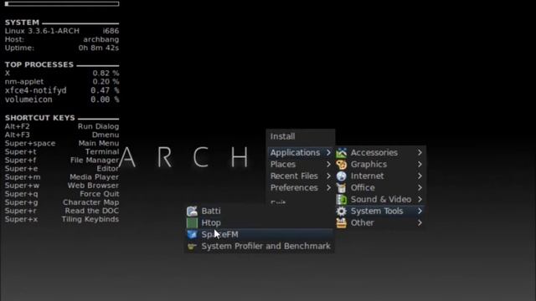536x301 pixels.
Task: Open the Sound & Video submenu label
Action: coord(381,199)
